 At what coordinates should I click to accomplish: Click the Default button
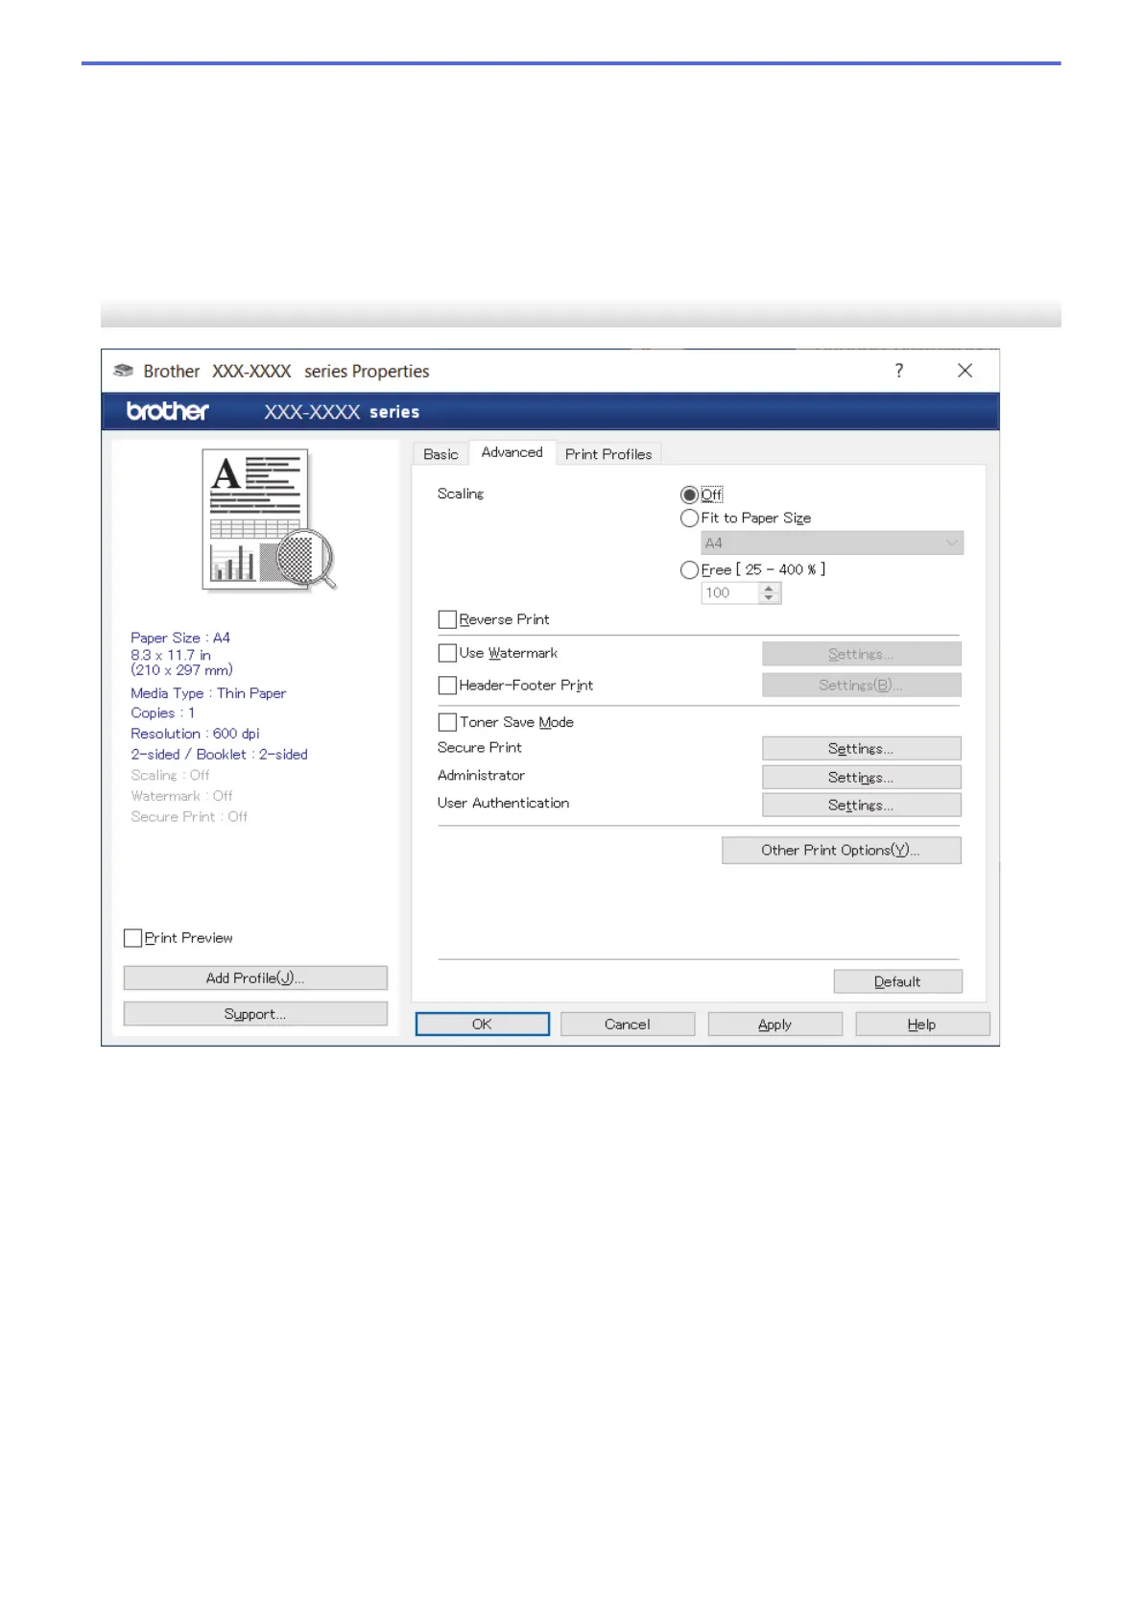click(897, 981)
